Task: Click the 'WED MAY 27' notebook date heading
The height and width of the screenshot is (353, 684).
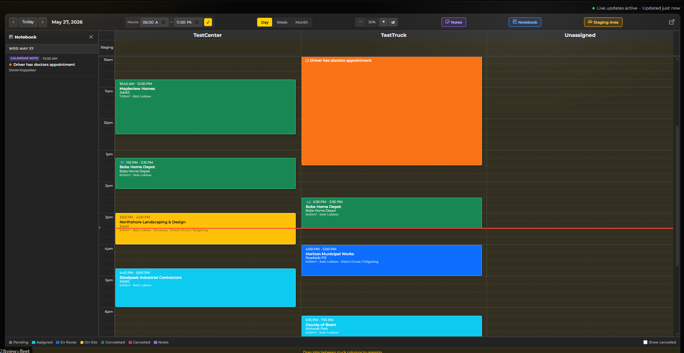Action: click(x=21, y=48)
